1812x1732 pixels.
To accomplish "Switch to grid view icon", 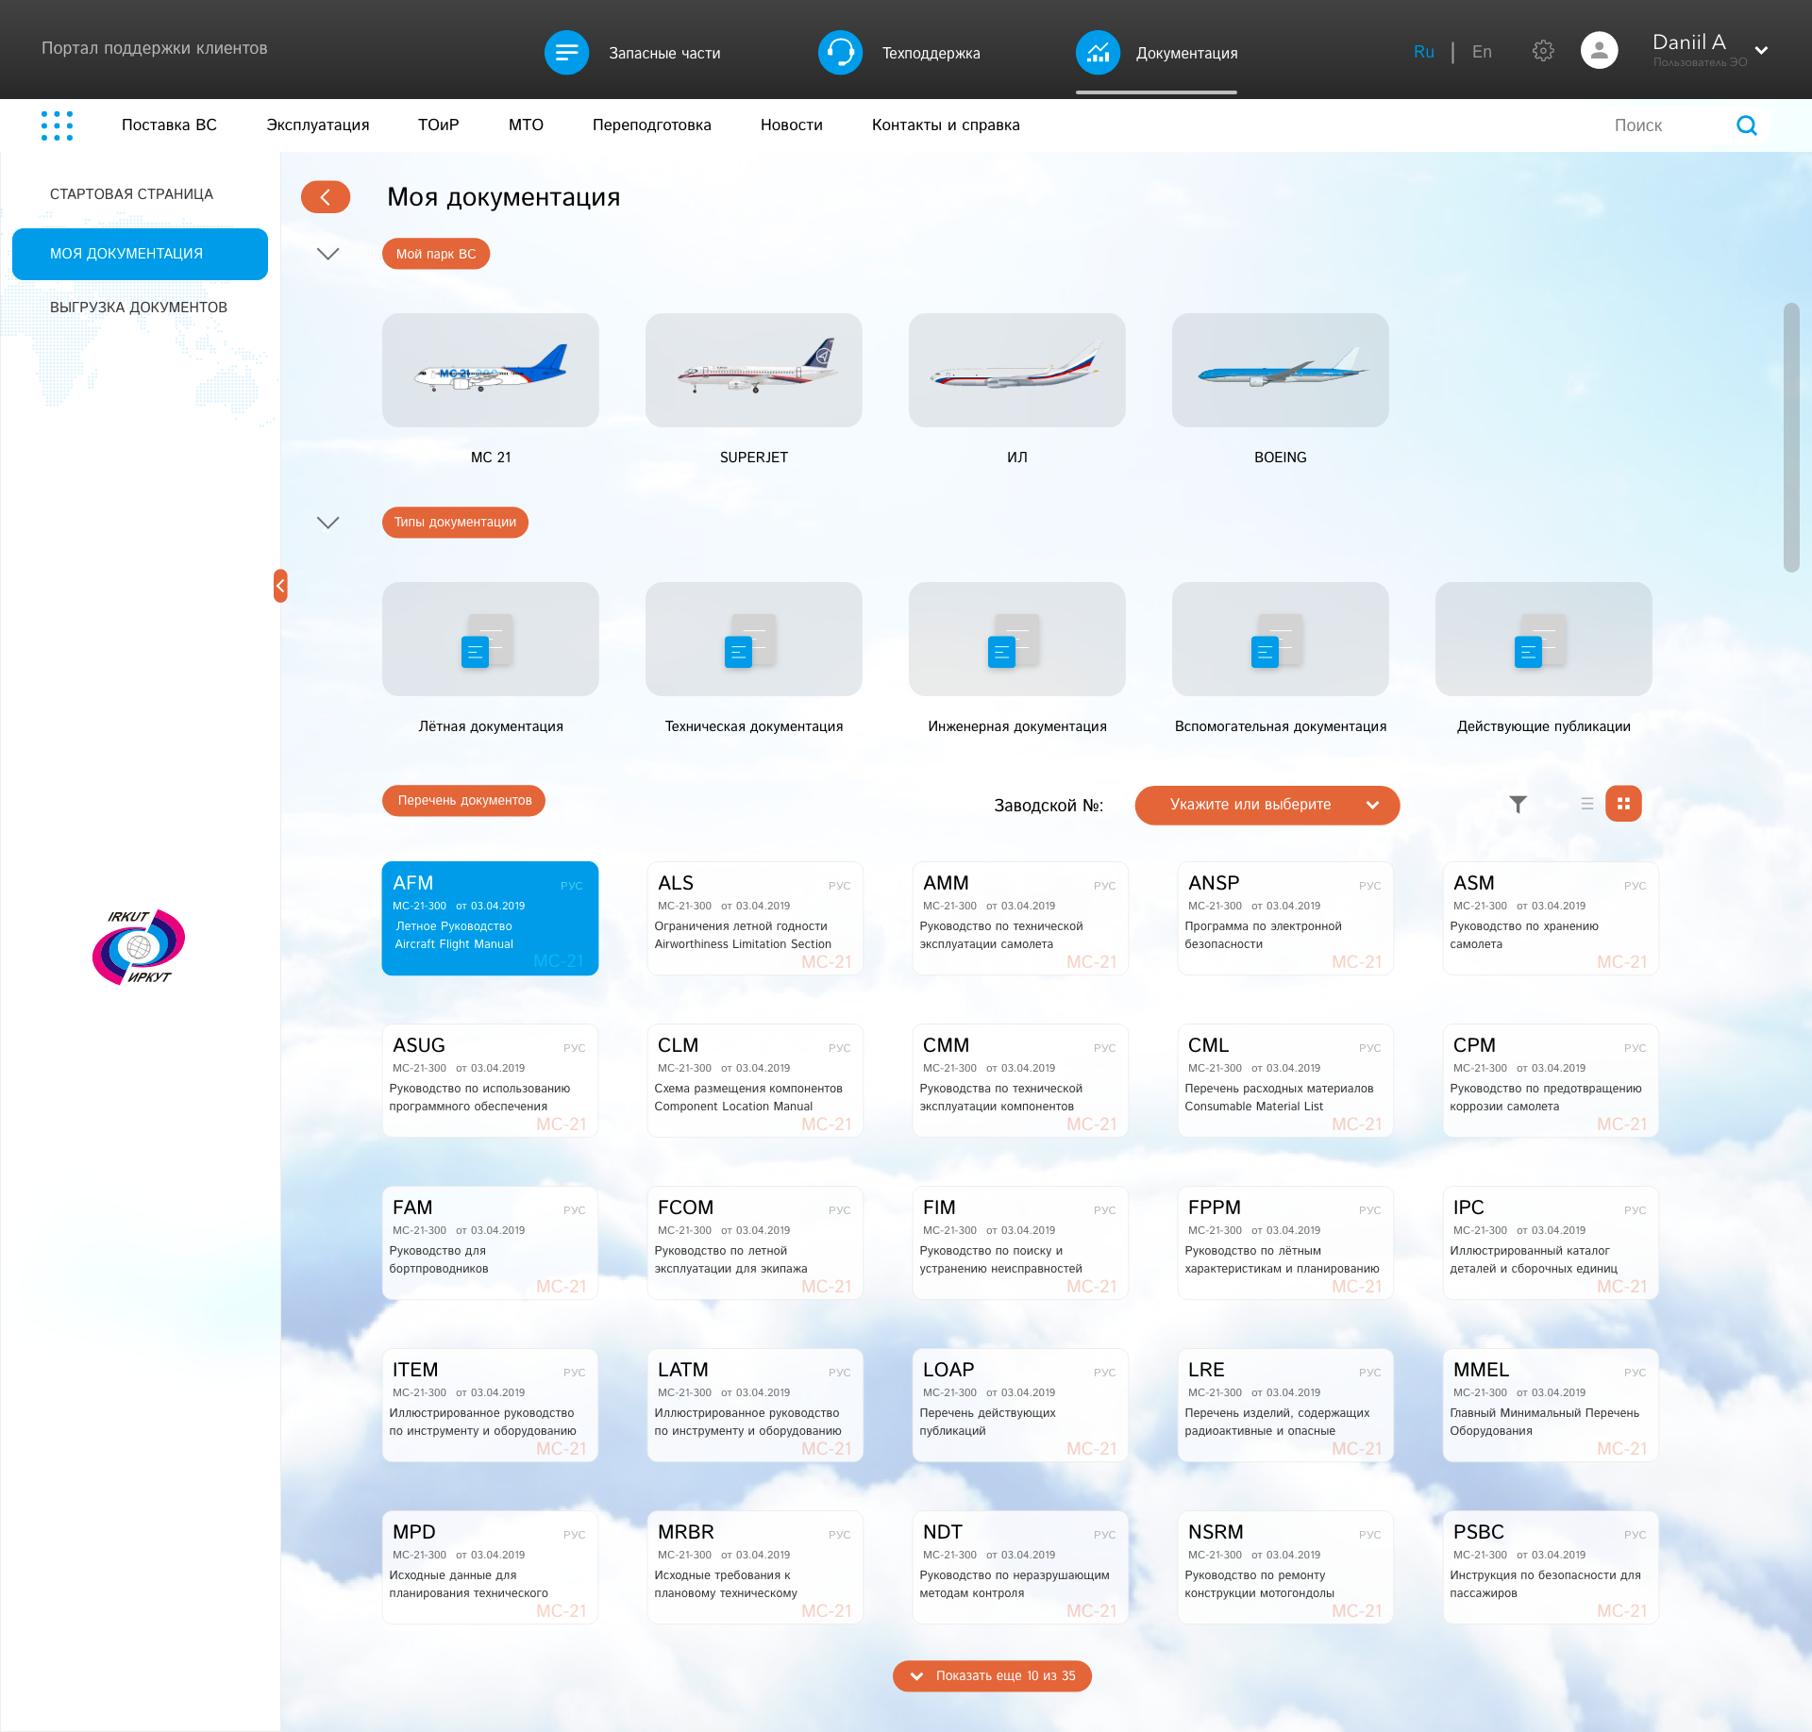I will pyautogui.click(x=1623, y=804).
